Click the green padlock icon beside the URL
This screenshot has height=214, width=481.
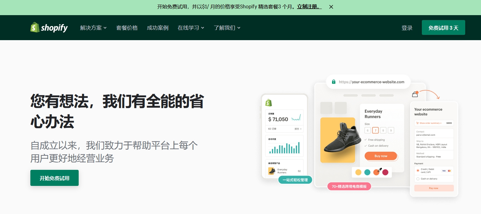click(x=334, y=82)
